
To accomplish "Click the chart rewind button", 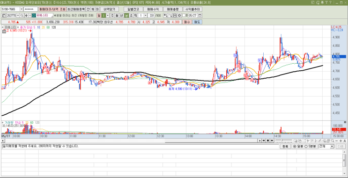I will pyautogui.click(x=264, y=141).
